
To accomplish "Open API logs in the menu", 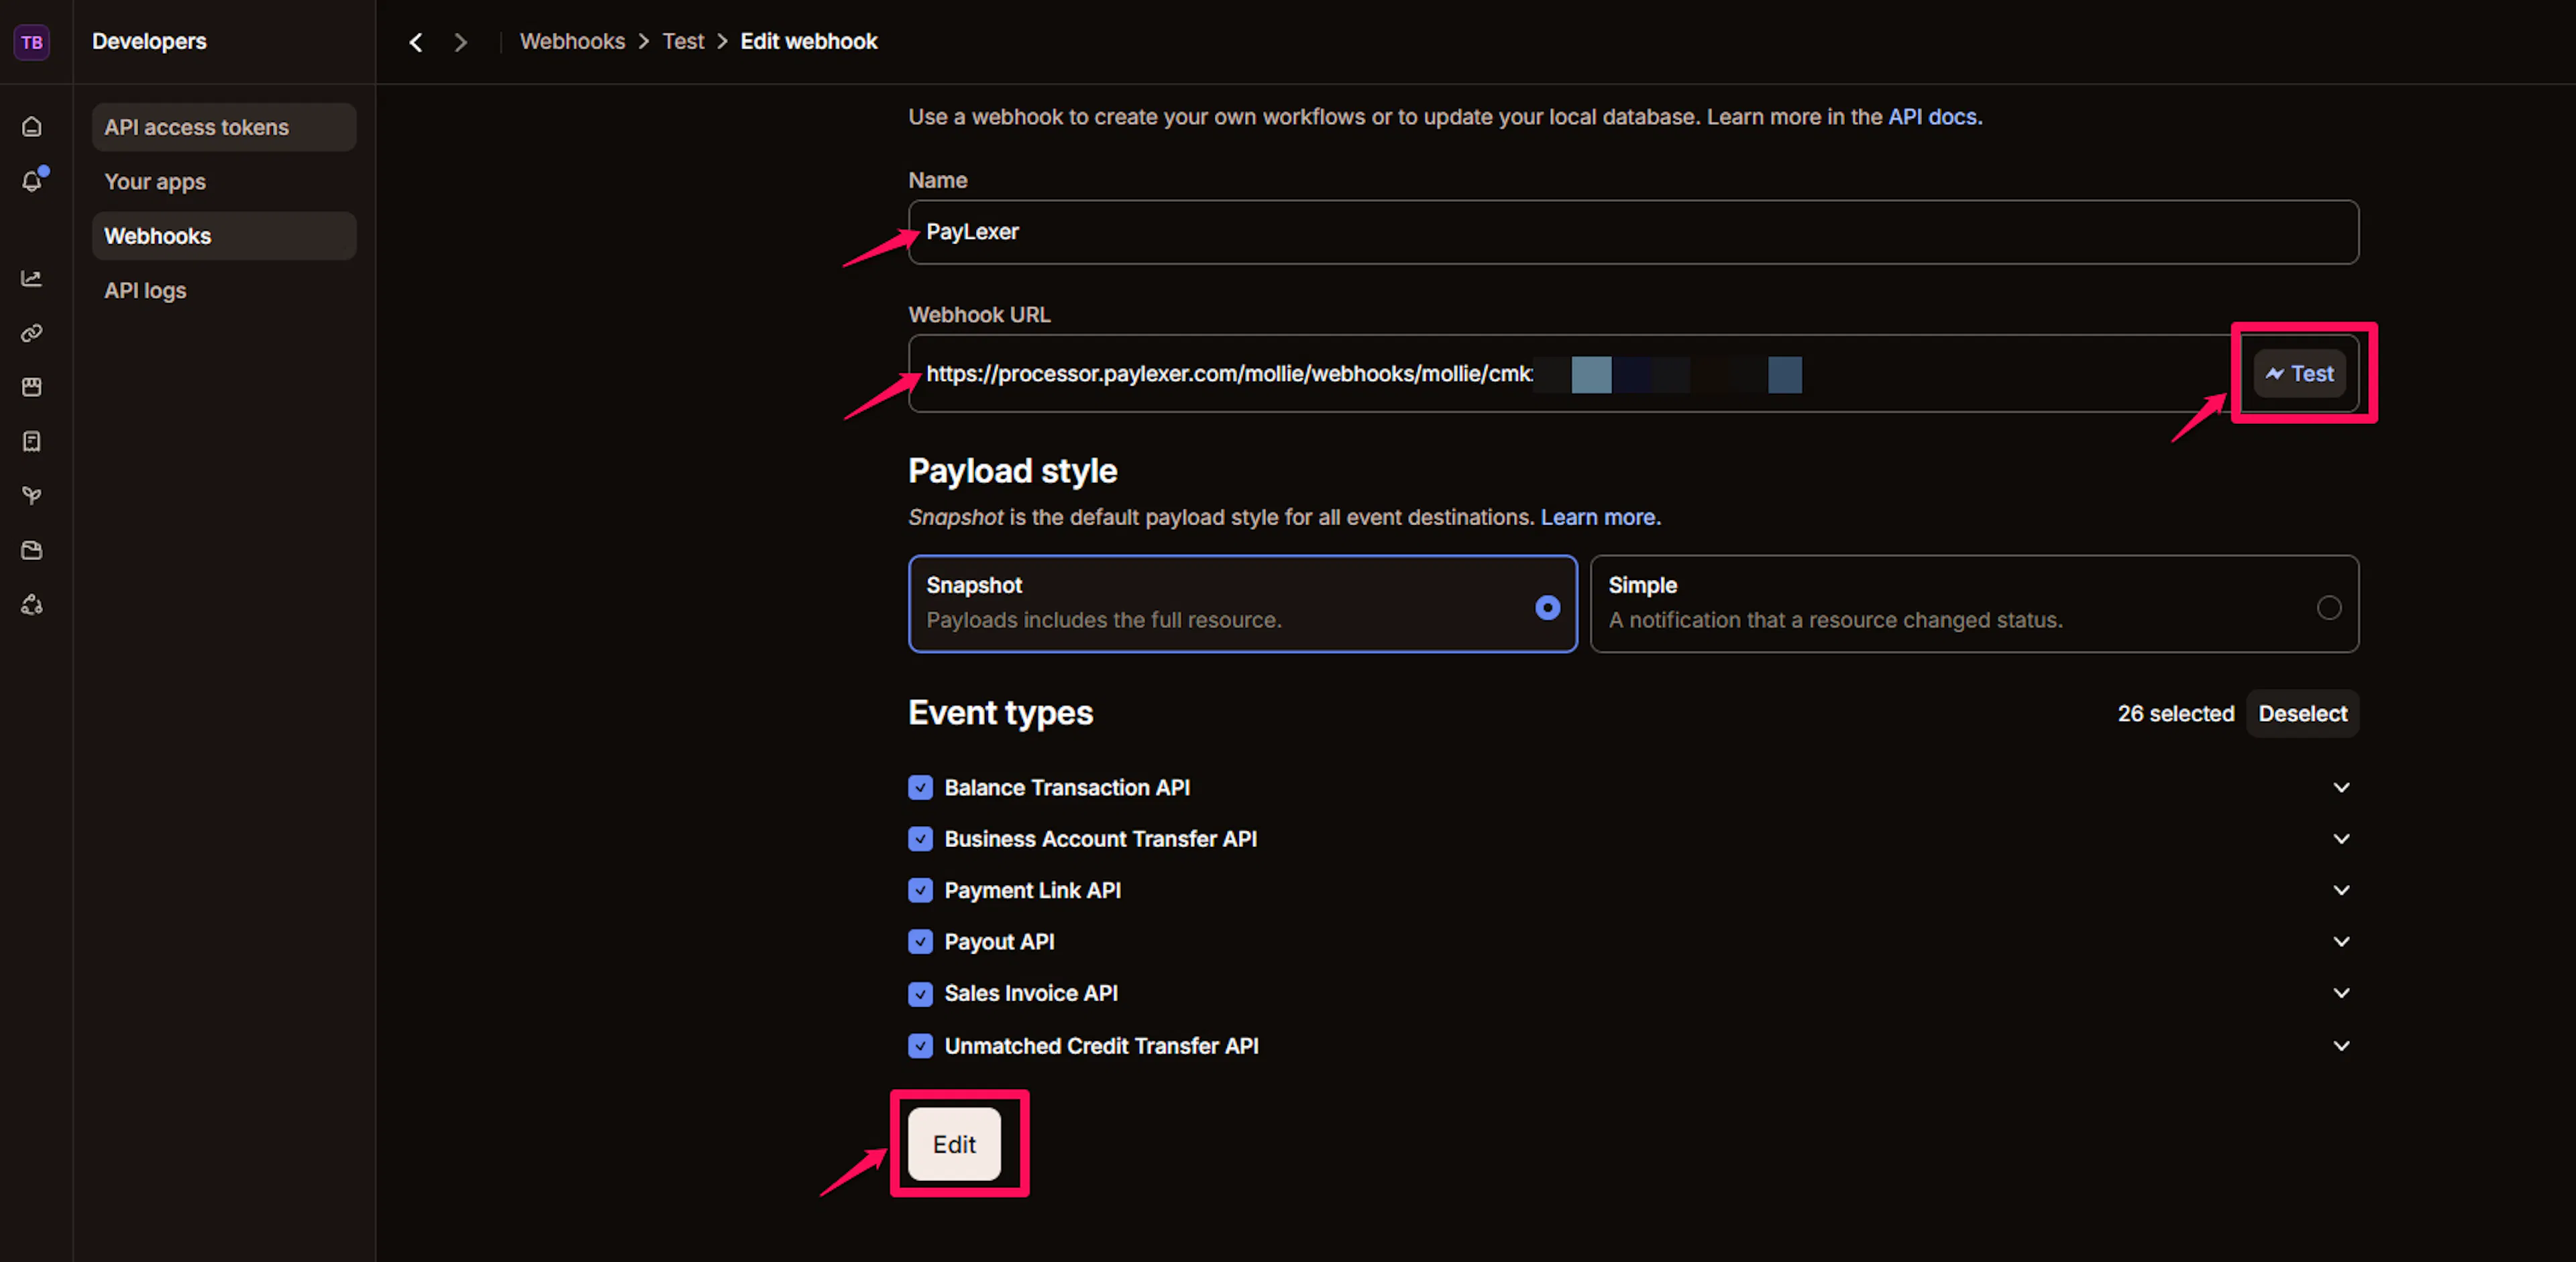I will [224, 291].
